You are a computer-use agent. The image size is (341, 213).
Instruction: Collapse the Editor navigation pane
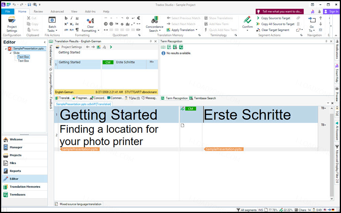click(44, 42)
